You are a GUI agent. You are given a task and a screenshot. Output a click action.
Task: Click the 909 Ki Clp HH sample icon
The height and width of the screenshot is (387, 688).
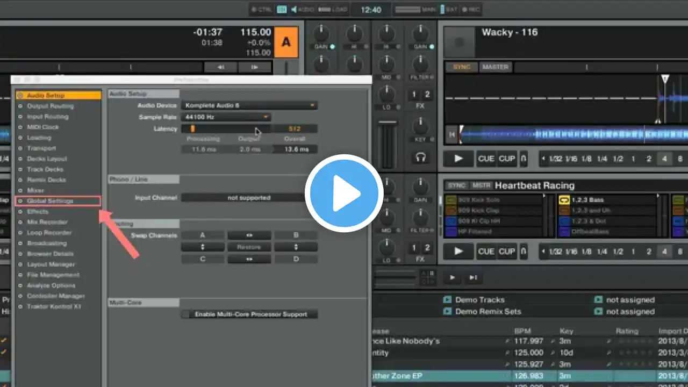[x=450, y=221]
